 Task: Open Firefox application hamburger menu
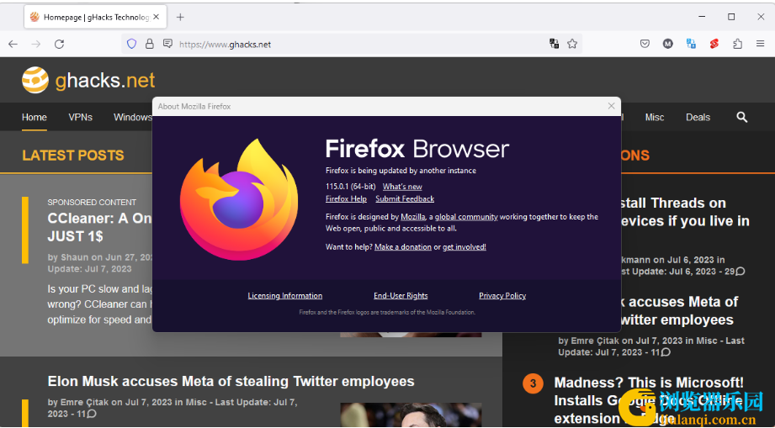(x=760, y=44)
